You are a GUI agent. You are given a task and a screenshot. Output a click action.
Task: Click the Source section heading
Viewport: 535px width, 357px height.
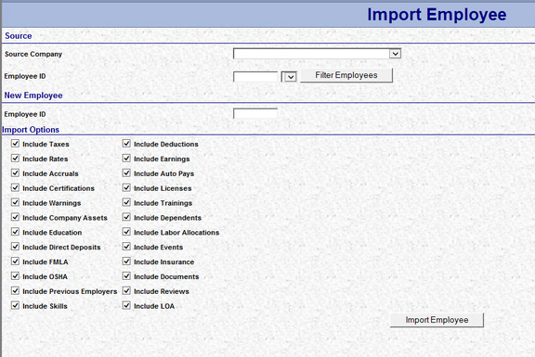point(18,36)
